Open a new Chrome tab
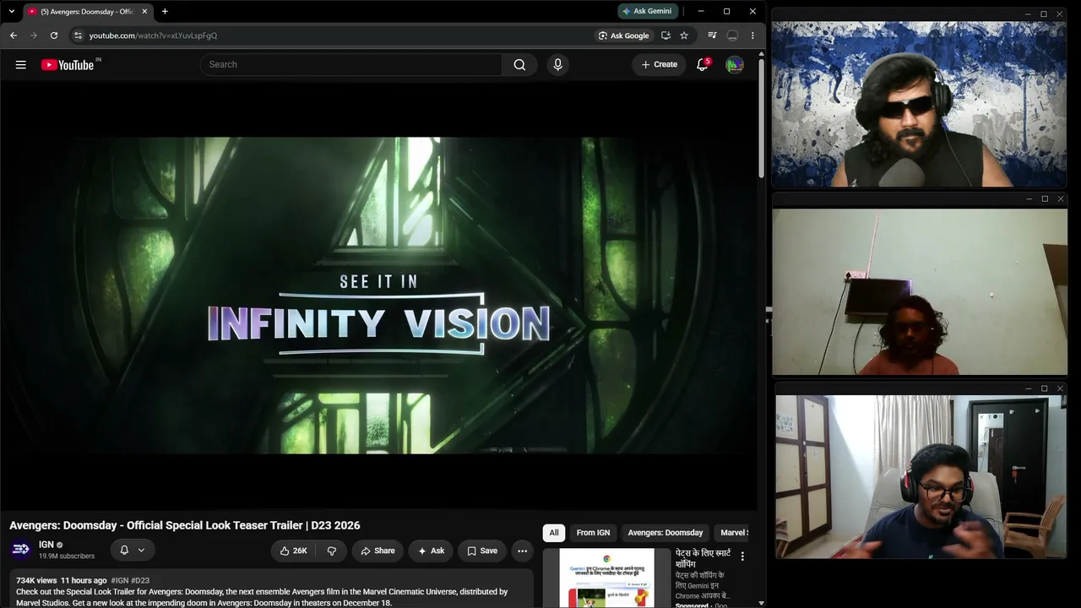Screen dimensions: 1081x608 pyautogui.click(x=165, y=12)
